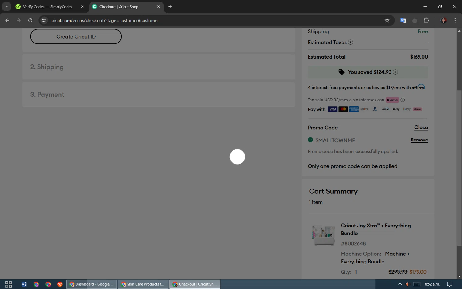Open the Windows Task View button
462x289 pixels.
pos(9,284)
